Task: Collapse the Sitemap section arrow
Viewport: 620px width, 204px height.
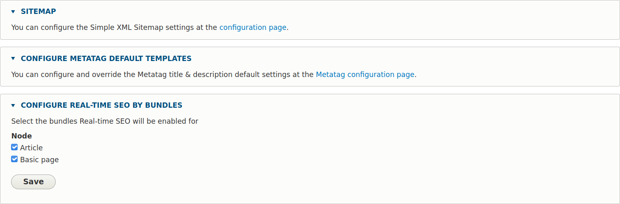Action: pos(13,12)
